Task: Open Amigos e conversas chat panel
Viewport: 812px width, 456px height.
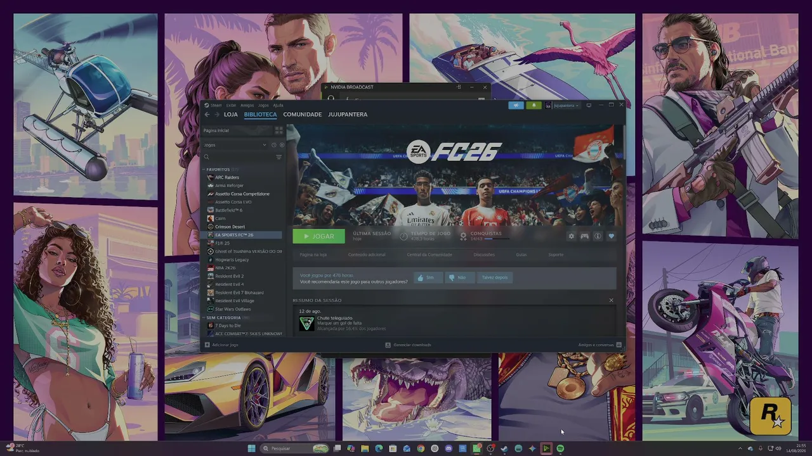Action: (x=599, y=345)
